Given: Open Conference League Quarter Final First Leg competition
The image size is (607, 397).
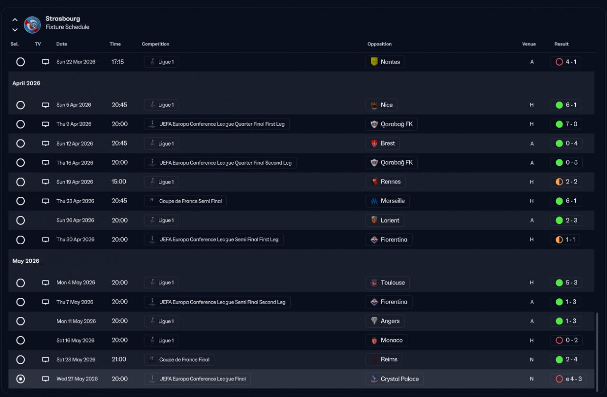Looking at the screenshot, I should [217, 124].
